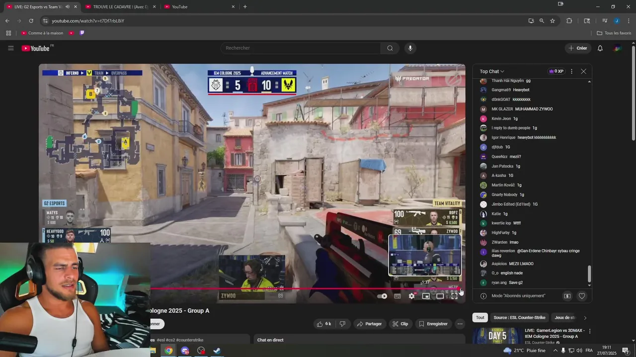Select Source : ESL Counter-Strike chip

(x=519, y=317)
